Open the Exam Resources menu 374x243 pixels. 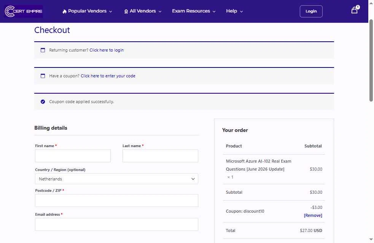194,11
